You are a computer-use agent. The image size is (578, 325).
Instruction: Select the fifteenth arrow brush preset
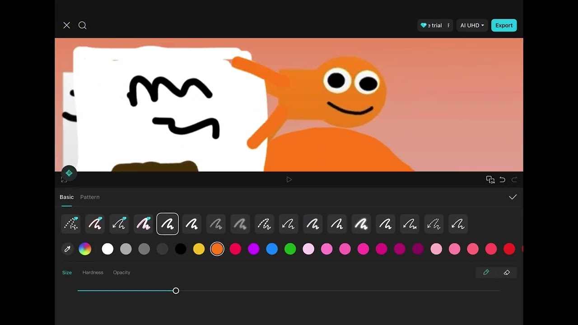[x=410, y=224]
